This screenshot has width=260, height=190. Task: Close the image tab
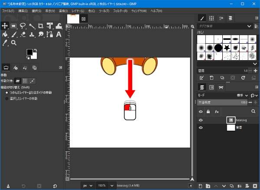click(84, 19)
